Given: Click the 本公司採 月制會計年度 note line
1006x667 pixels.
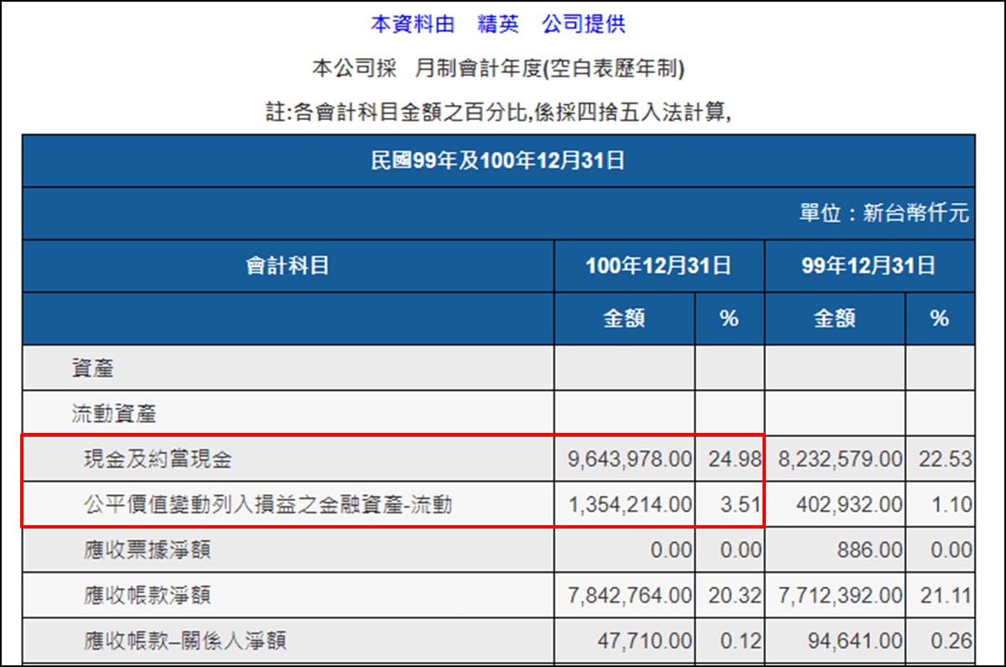Looking at the screenshot, I should click(498, 68).
